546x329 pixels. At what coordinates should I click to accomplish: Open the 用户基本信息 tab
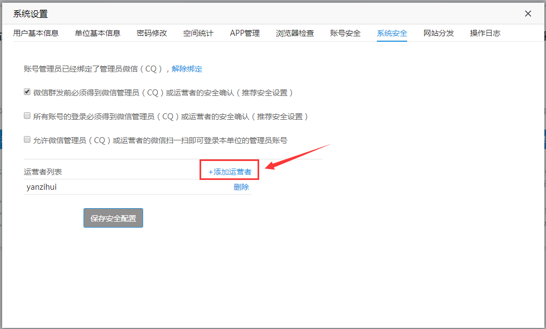(36, 33)
